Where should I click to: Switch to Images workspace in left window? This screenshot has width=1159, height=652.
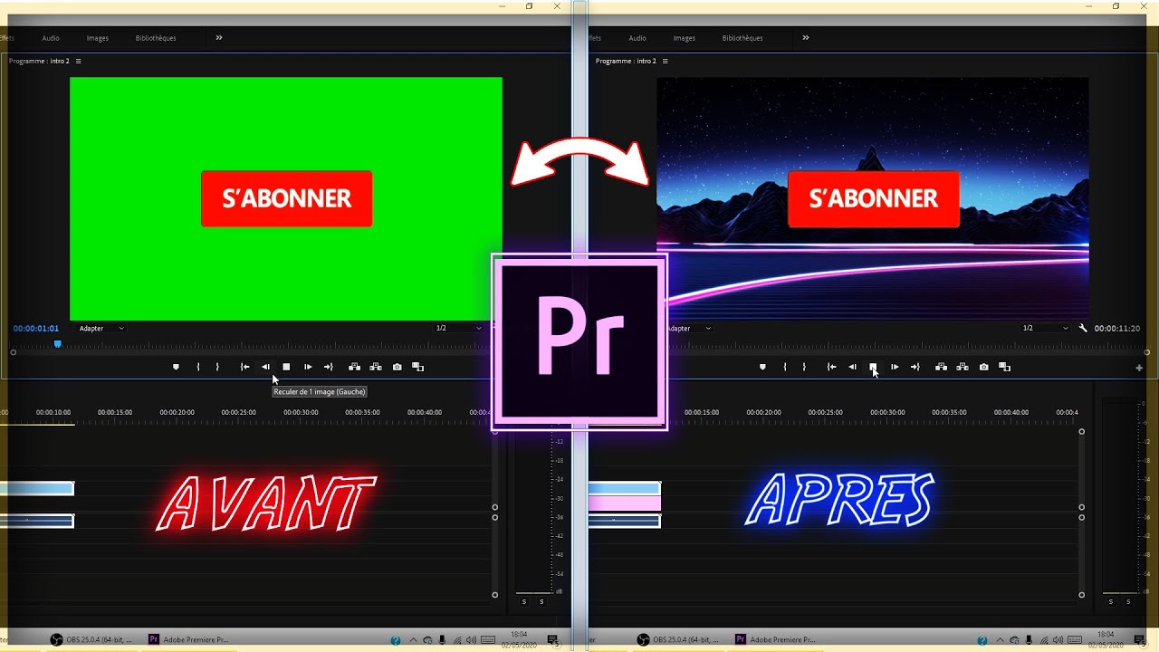(98, 38)
